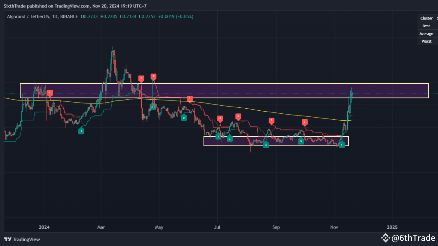Click the red "6" marker near the March top
The image size is (438, 246).
141,78
